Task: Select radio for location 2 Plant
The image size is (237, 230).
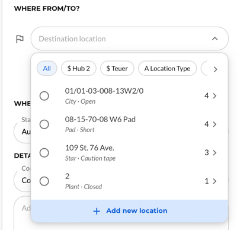Action: tap(44, 181)
